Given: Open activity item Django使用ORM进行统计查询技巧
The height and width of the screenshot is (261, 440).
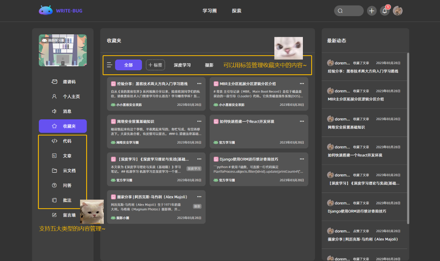Looking at the screenshot, I should tap(357, 211).
